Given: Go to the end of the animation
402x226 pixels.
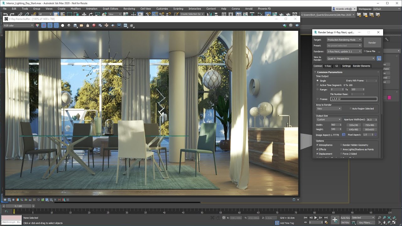Looking at the screenshot, I should coord(326,218).
